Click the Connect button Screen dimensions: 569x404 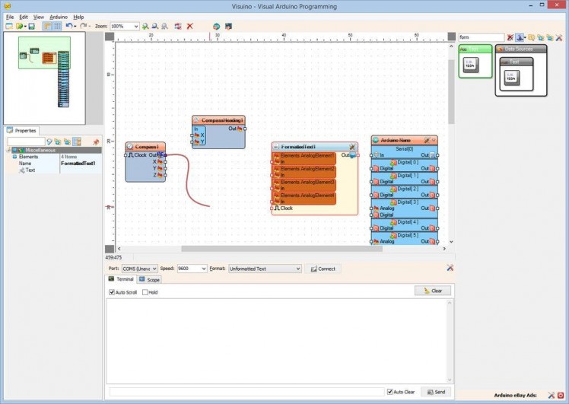[323, 269]
